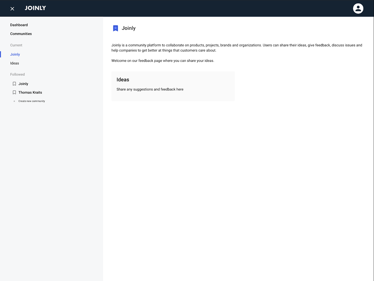Select the JOINLY logo in the top bar
This screenshot has height=281, width=374.
(x=35, y=8)
